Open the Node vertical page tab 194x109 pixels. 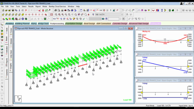[x=7, y=30]
